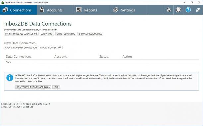203x126 pixels.
Task: Click the Help button in info box
Action: 56,87
